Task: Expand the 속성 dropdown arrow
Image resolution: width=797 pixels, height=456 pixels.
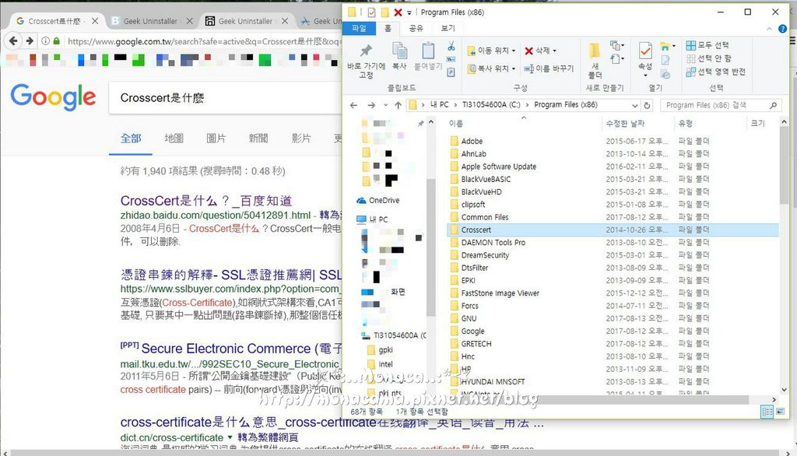Action: tap(645, 75)
